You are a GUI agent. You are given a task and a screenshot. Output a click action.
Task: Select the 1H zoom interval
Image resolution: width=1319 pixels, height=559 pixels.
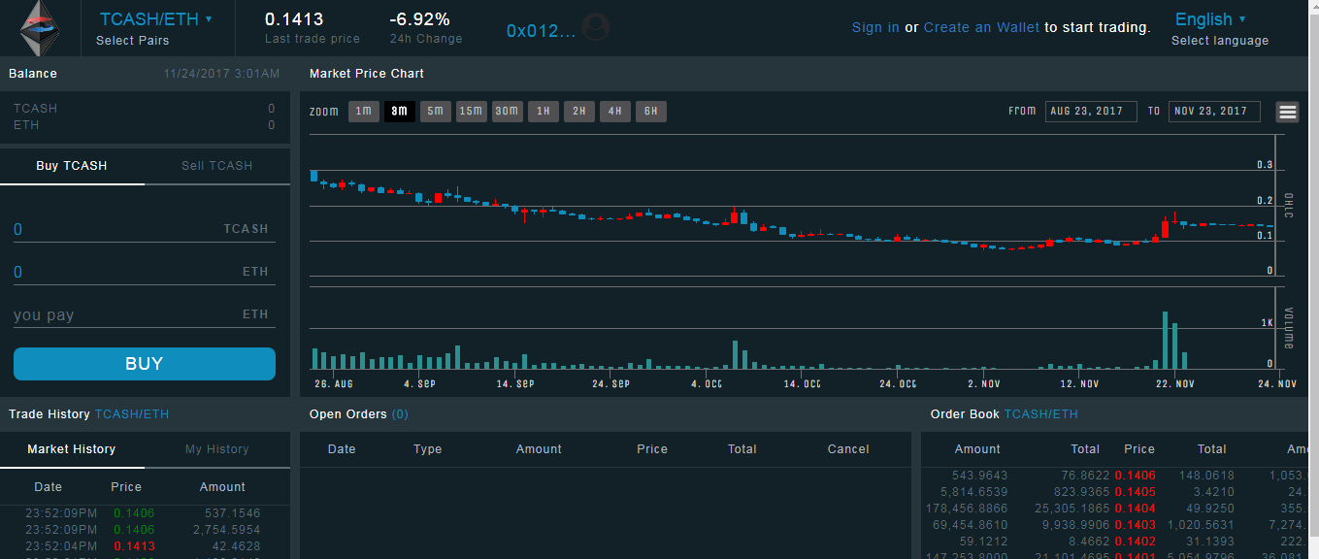click(x=543, y=112)
